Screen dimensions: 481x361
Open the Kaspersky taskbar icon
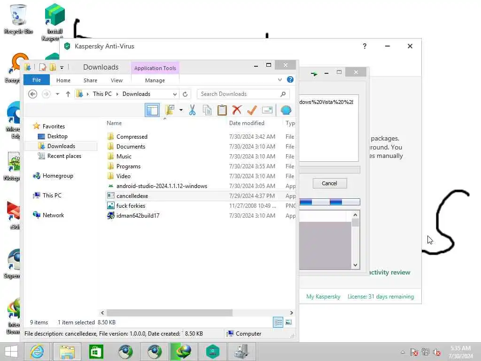point(213,352)
